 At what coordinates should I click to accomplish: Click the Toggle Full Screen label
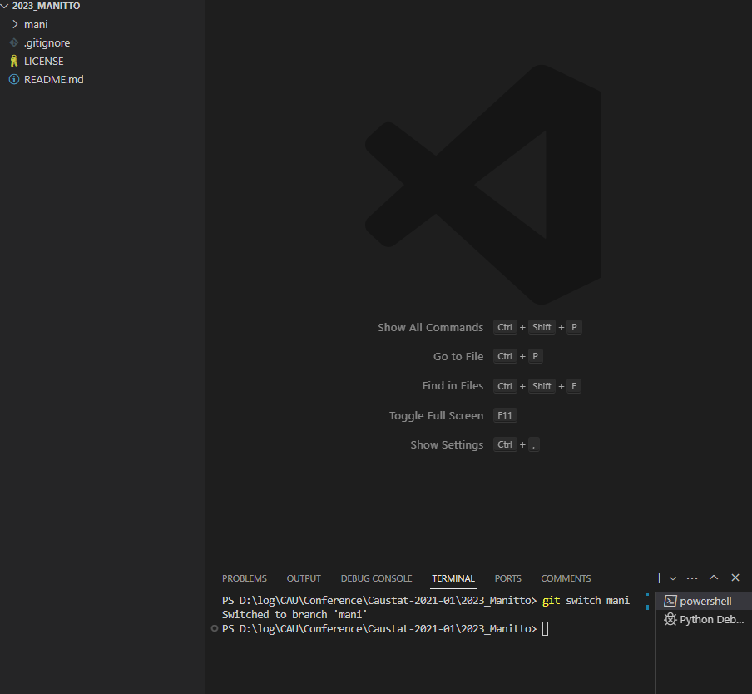[x=436, y=415]
